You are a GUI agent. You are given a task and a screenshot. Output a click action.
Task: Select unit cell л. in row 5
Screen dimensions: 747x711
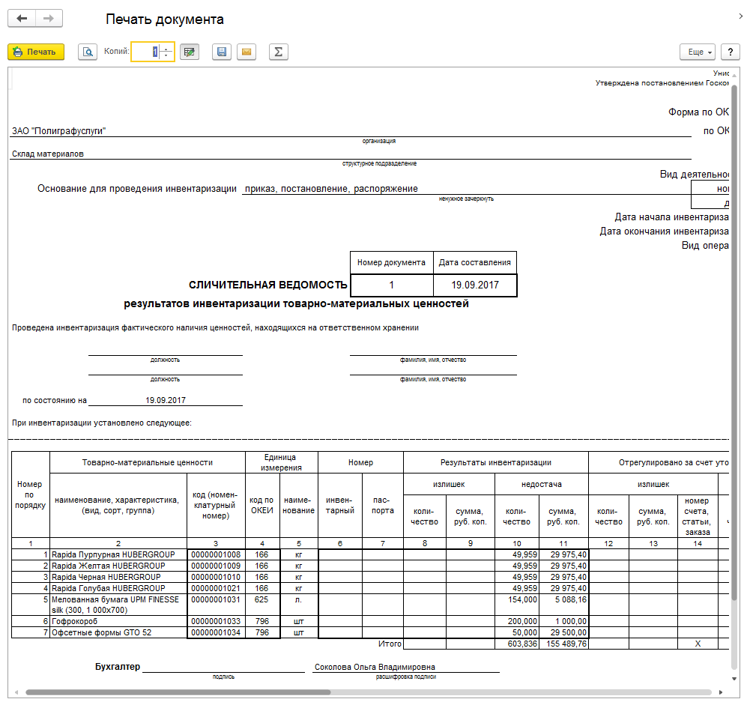click(x=299, y=605)
